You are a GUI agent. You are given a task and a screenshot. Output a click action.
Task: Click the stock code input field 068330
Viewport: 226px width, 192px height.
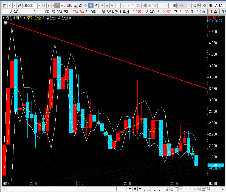pos(30,5)
